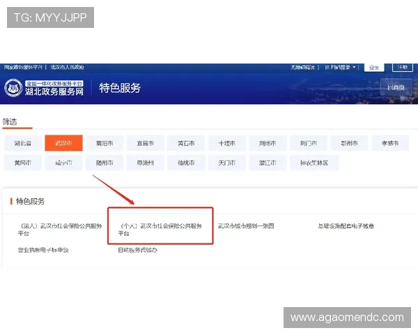Expand the 扫码登录 dropdown arrow
The width and height of the screenshot is (418, 335).
point(354,67)
